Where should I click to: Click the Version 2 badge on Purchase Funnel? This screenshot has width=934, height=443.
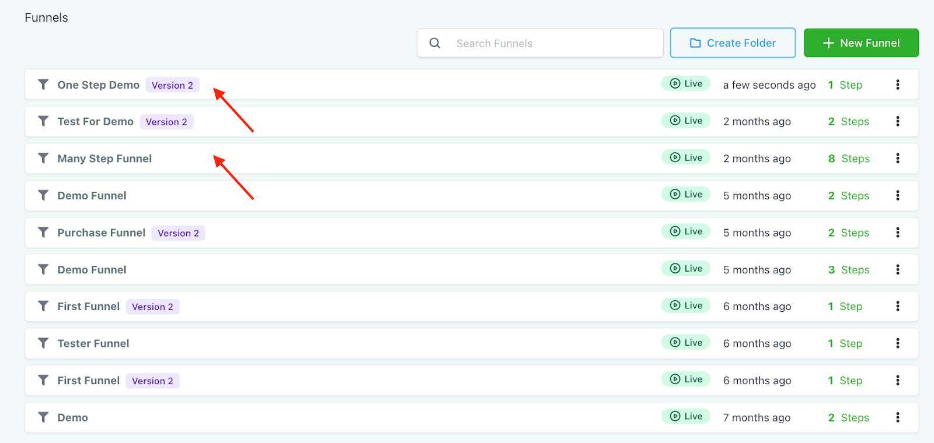(x=178, y=233)
